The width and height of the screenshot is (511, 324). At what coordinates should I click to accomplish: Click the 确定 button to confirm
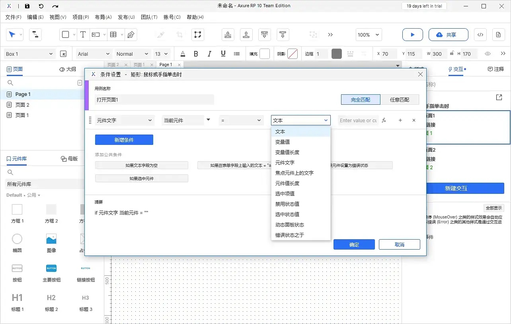354,244
